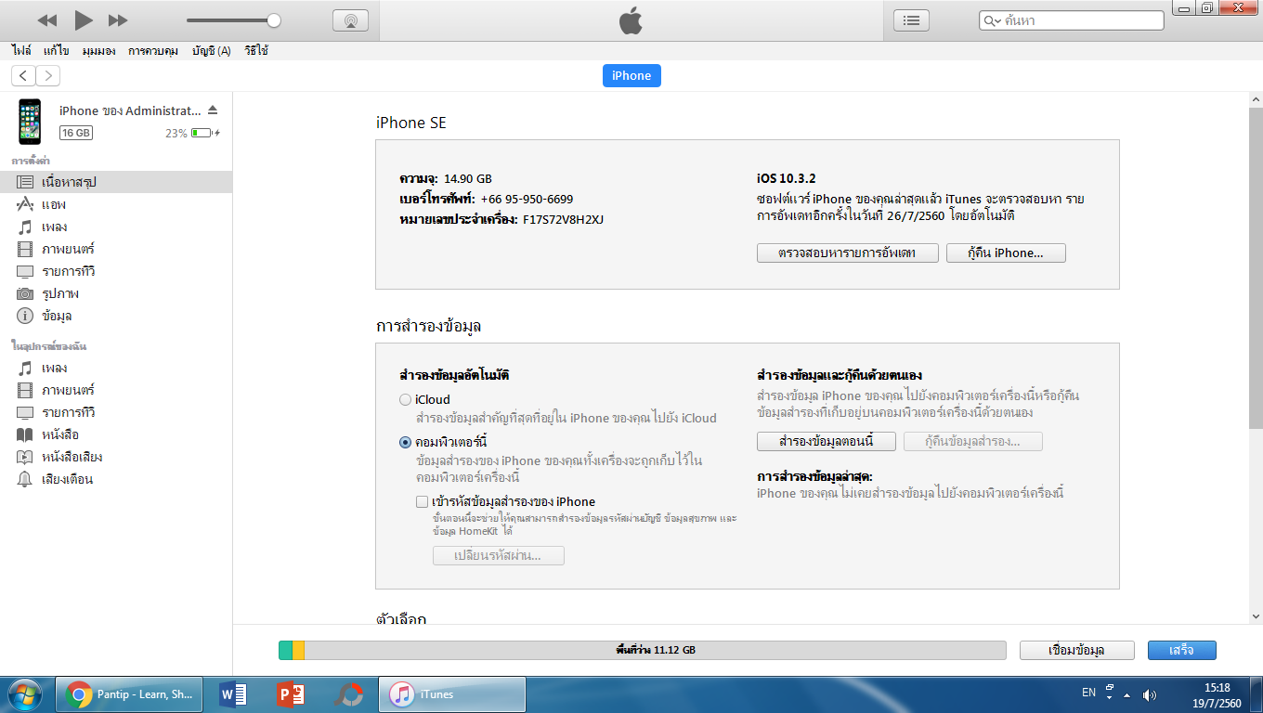The width and height of the screenshot is (1263, 713).
Task: Open รายการทีวี TV icon under on-device section
Action: (x=25, y=412)
